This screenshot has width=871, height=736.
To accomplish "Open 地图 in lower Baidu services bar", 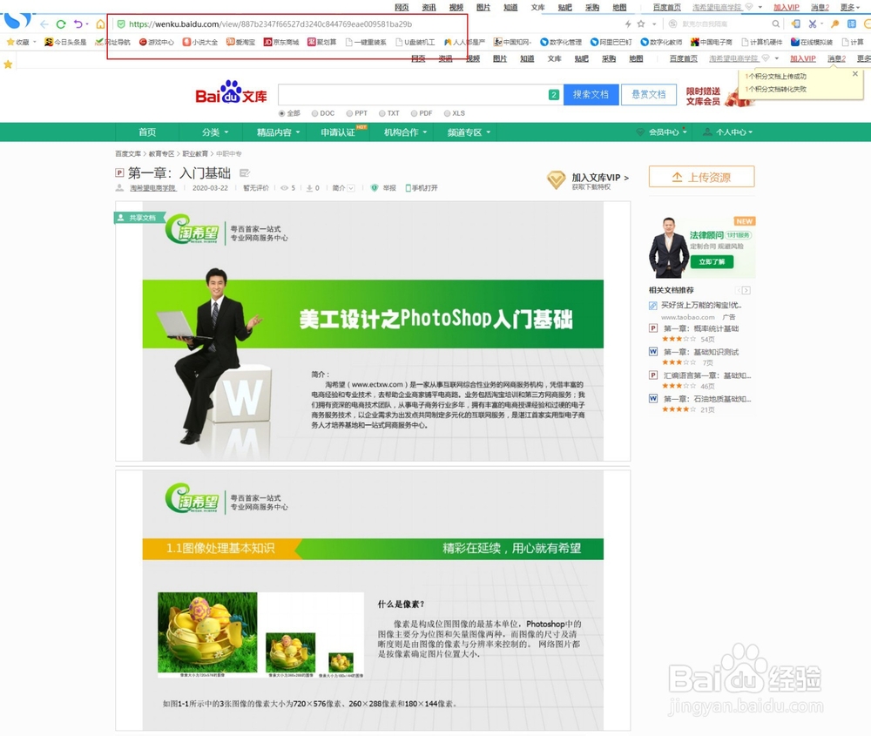I will (x=636, y=58).
